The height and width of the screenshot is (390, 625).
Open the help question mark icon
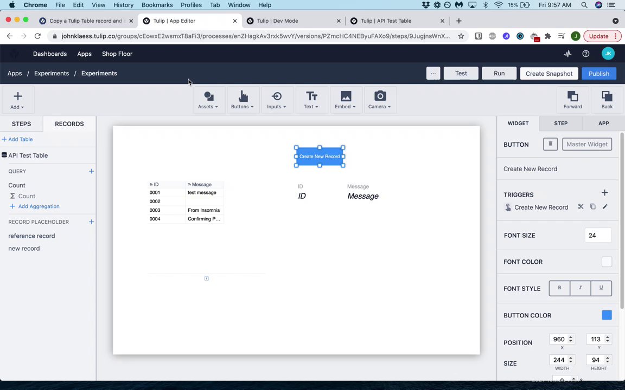click(x=585, y=54)
